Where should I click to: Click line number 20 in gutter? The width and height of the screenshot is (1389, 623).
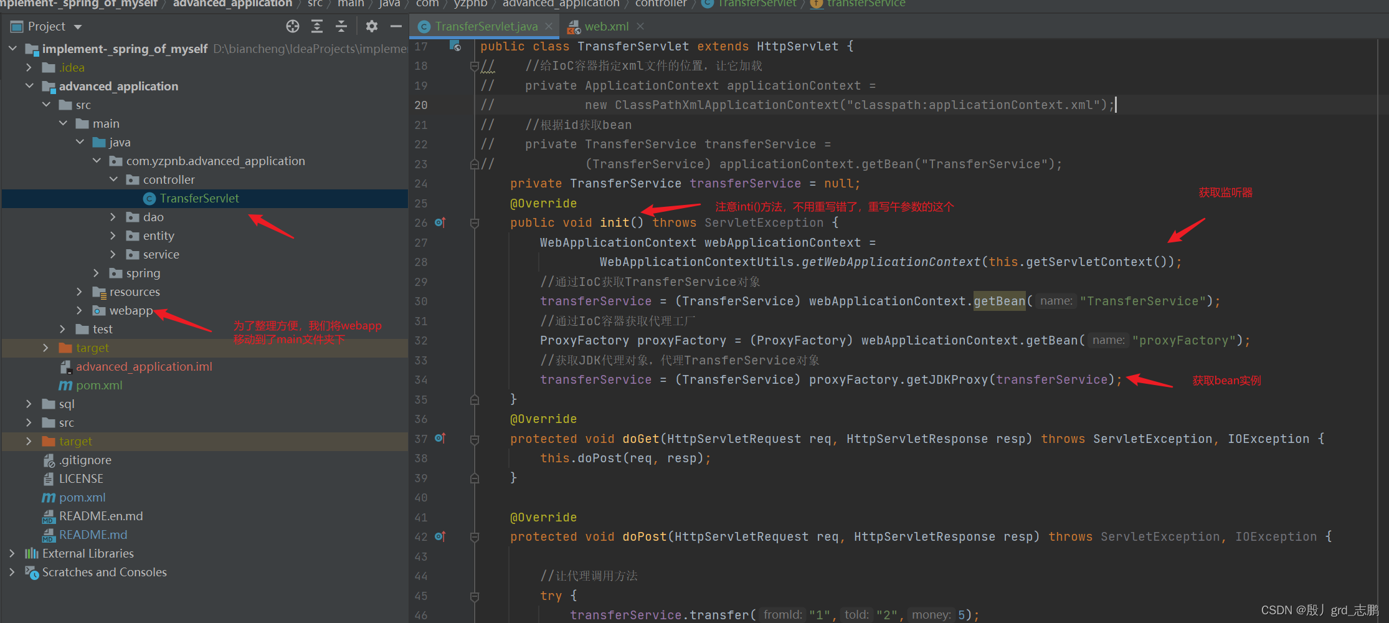tap(421, 105)
